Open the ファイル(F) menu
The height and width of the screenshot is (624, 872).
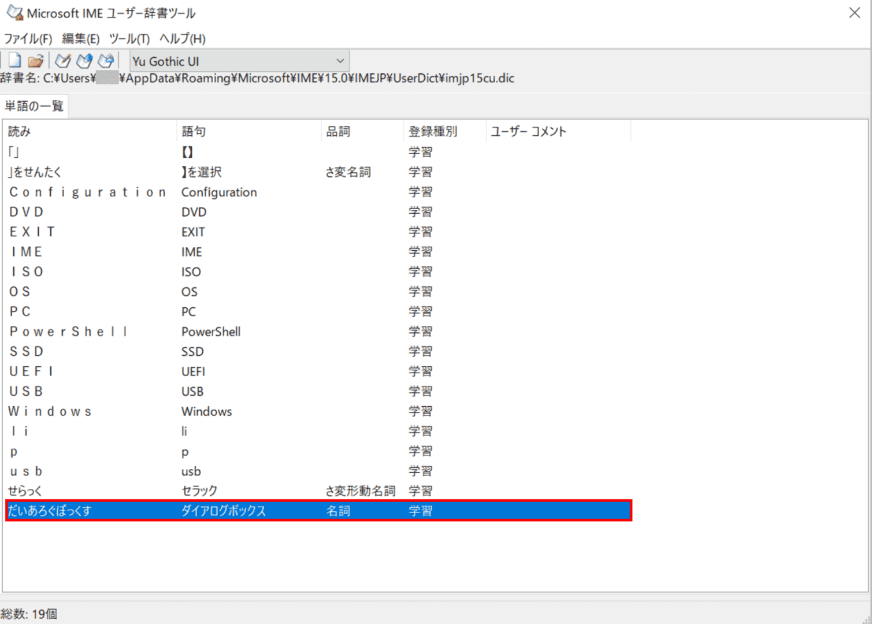[x=28, y=39]
